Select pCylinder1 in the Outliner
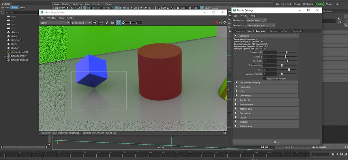The width and height of the screenshot is (348, 160). (x=16, y=40)
